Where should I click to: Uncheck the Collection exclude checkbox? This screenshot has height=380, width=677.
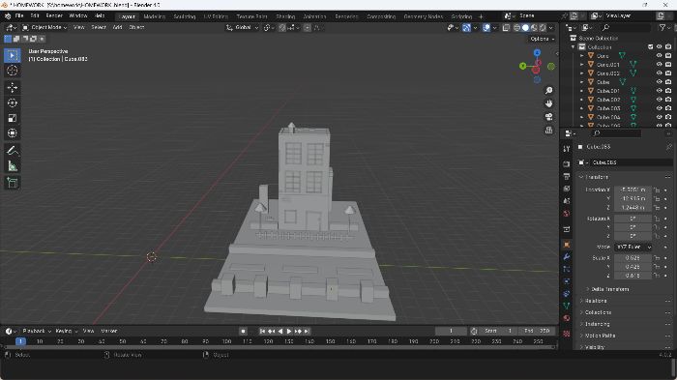[650, 46]
